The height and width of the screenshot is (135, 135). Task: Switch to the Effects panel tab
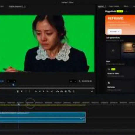pos(126,6)
